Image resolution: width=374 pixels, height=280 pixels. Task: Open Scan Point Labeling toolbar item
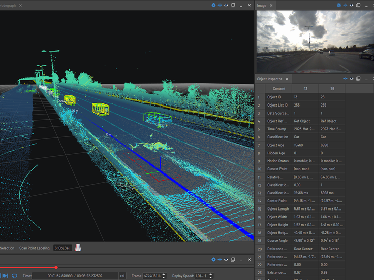35,248
